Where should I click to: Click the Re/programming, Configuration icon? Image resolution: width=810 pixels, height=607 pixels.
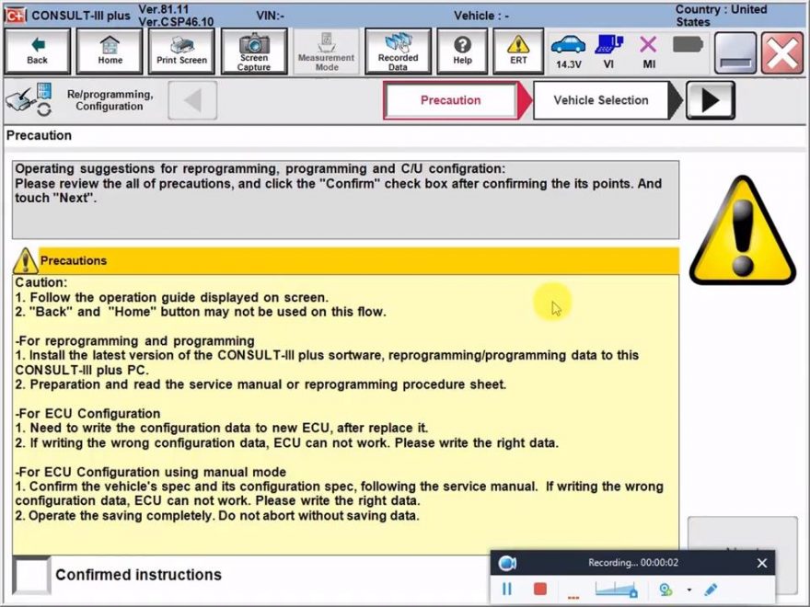point(29,99)
